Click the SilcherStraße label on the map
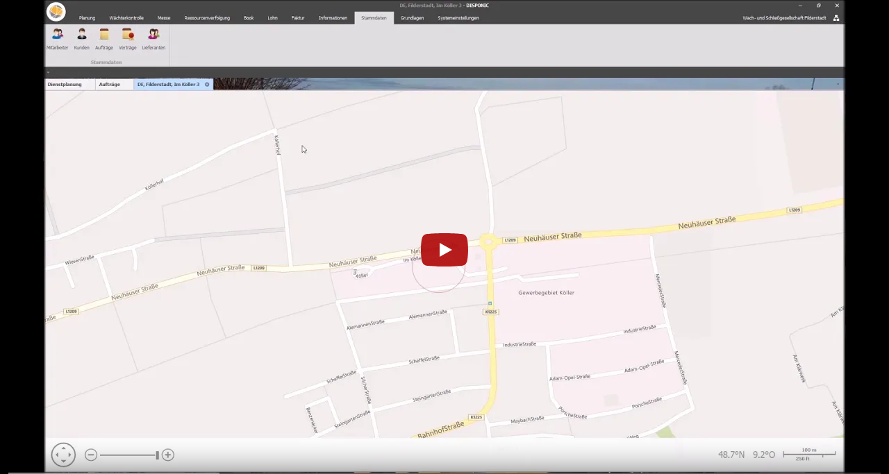Viewport: 889px width, 474px height. pos(366,390)
